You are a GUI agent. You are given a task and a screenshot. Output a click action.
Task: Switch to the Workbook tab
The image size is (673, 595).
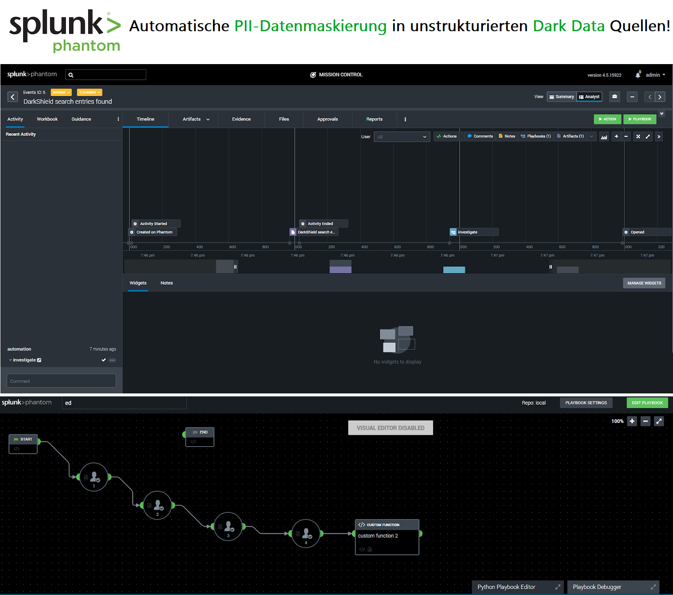point(47,119)
